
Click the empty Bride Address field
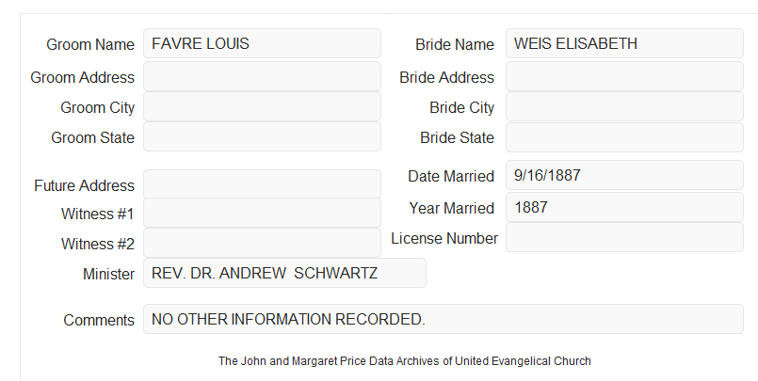click(x=624, y=76)
